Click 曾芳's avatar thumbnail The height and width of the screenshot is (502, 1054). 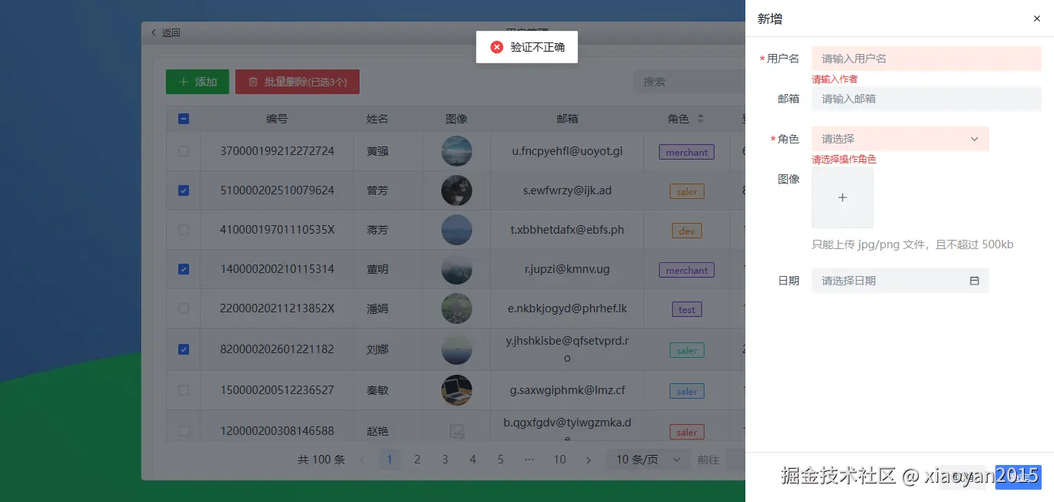pyautogui.click(x=457, y=190)
